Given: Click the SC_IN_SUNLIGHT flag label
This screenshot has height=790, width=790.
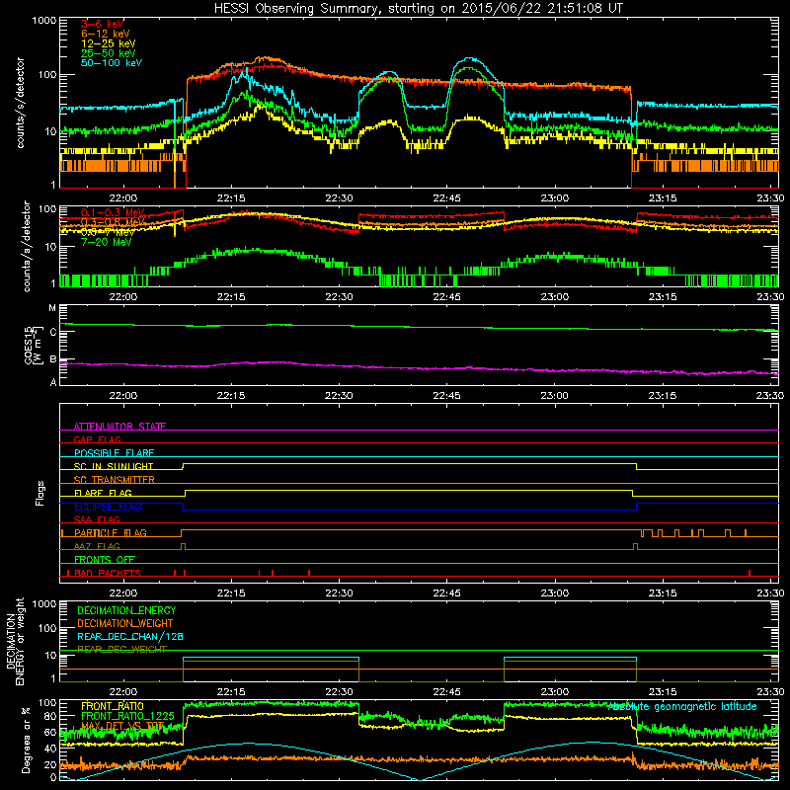Looking at the screenshot, I should (x=114, y=466).
